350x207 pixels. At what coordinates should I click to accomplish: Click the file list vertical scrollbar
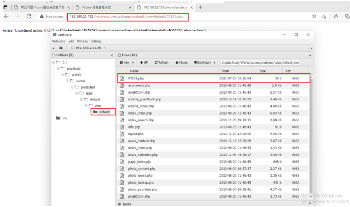click(311, 136)
